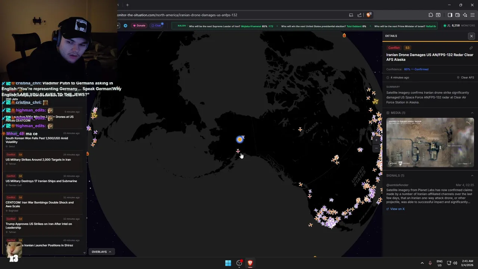Click the '60% — Confirmed' confidence text
This screenshot has height=269, width=478.
click(416, 69)
